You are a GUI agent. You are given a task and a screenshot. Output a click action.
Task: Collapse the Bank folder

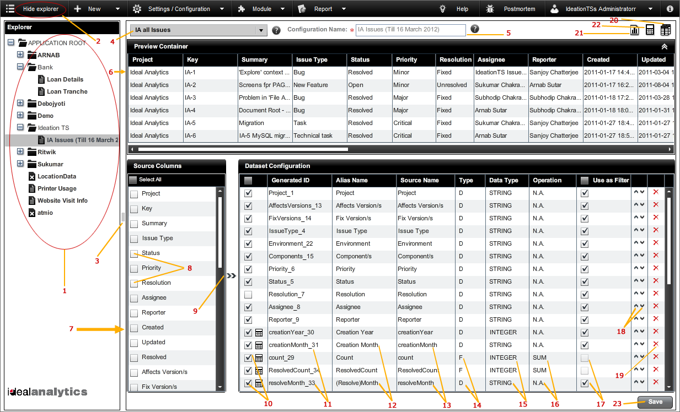tap(20, 67)
